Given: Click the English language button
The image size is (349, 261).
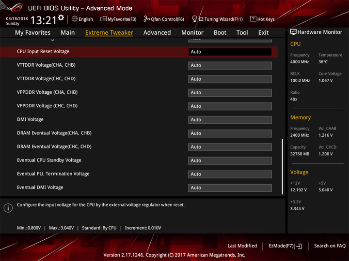Looking at the screenshot, I should [x=82, y=19].
